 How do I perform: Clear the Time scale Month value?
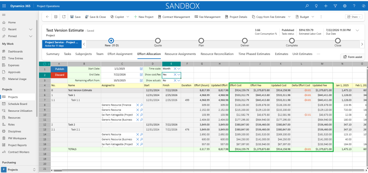pos(175,69)
